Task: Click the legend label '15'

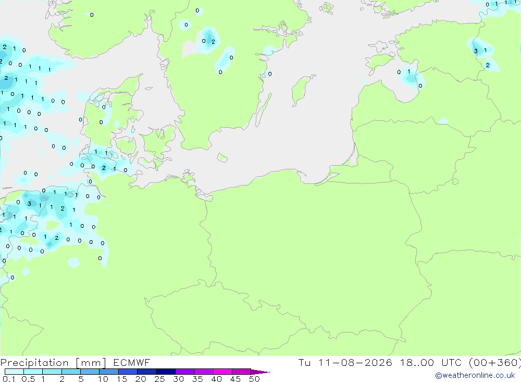Action: (x=122, y=379)
